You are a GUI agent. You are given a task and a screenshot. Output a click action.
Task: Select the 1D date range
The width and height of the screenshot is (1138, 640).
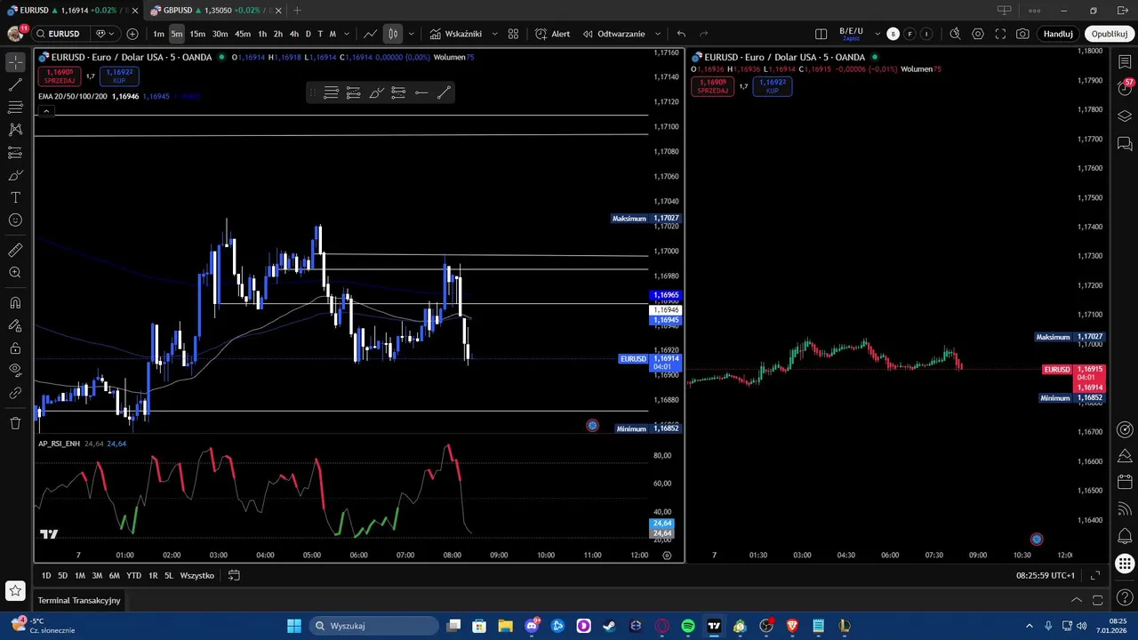[x=46, y=575]
